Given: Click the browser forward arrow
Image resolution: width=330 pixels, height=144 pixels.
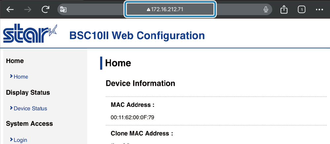Looking at the screenshot, I should tap(28, 10).
